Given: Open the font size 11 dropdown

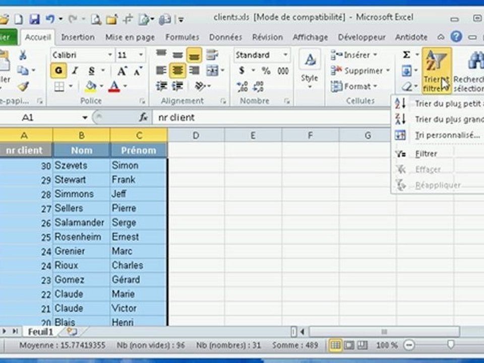Looking at the screenshot, I should pos(141,55).
